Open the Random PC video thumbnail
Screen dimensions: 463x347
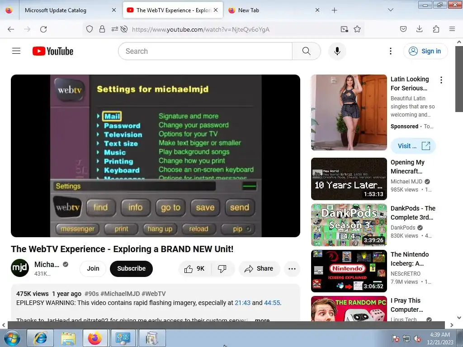(349, 309)
